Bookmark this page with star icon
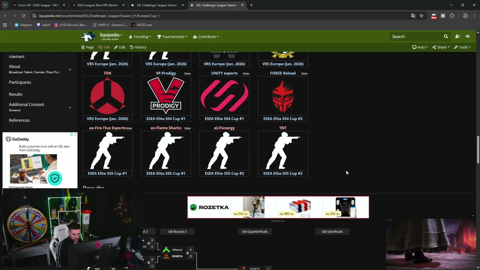Viewport: 480px width, 270px height. [421, 16]
